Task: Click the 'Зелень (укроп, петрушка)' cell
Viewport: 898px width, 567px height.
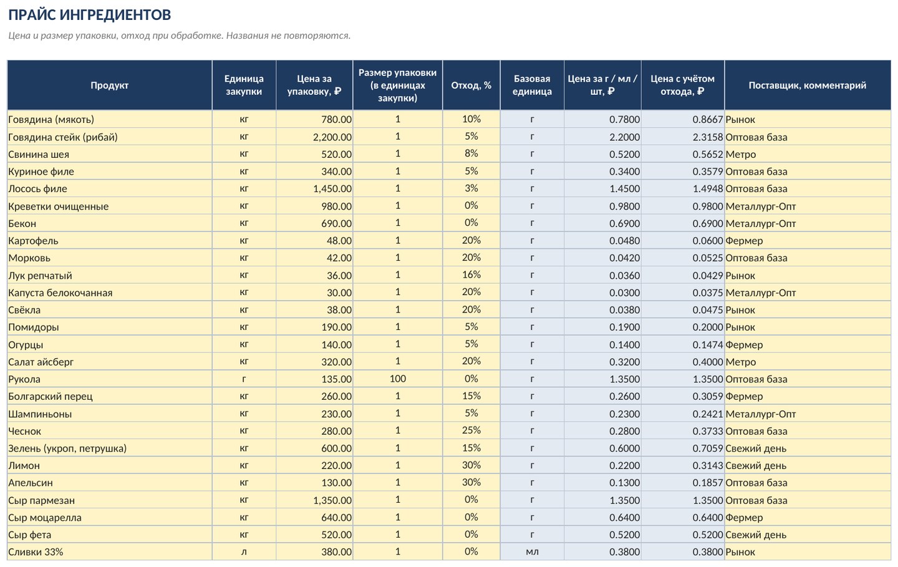Action: (110, 448)
